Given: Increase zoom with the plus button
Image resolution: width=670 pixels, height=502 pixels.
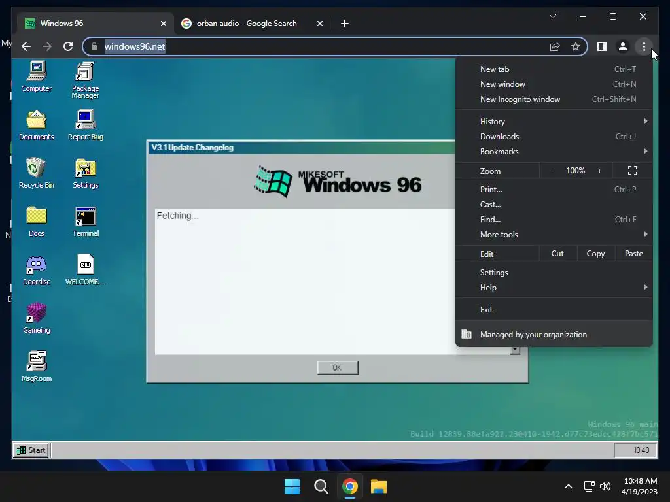Looking at the screenshot, I should point(599,171).
